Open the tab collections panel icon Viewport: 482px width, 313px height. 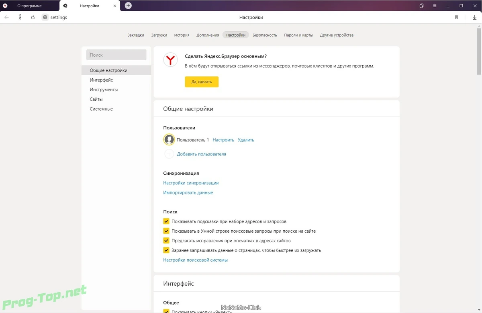pos(421,6)
